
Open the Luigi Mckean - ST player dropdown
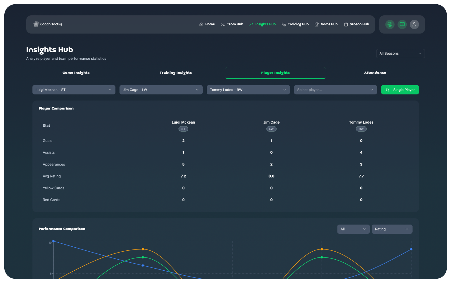[x=74, y=90]
